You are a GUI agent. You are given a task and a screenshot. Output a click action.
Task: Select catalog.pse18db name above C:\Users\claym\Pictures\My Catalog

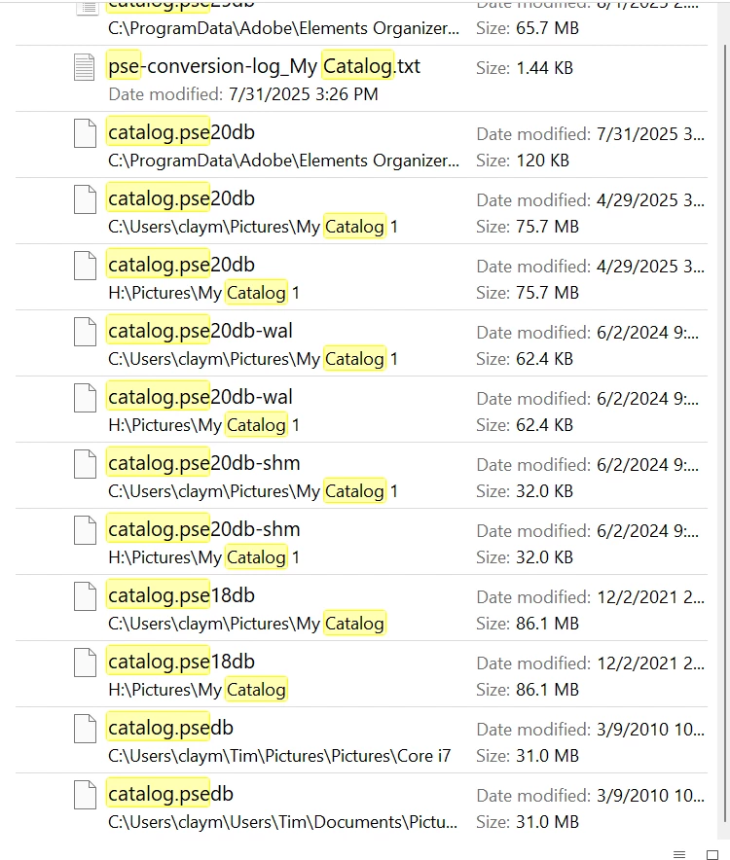tap(181, 595)
